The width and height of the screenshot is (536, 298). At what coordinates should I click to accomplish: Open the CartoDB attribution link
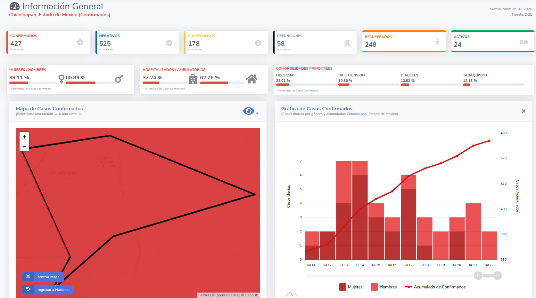252,295
